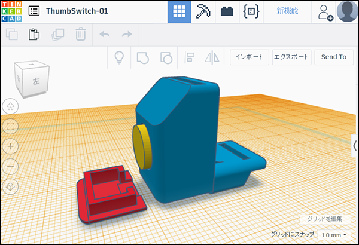This screenshot has width=359, height=245.
Task: Click the Ungroup shapes icon
Action: 166,57
